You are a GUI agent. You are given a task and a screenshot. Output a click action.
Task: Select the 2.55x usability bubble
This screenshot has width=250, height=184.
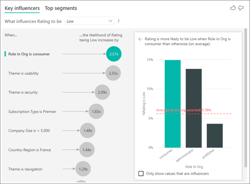113,73
